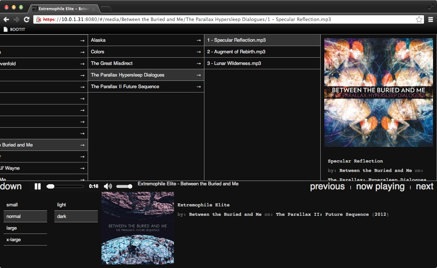Seek within the track progress slider
Screen dimensions: 437x268
tap(65, 186)
